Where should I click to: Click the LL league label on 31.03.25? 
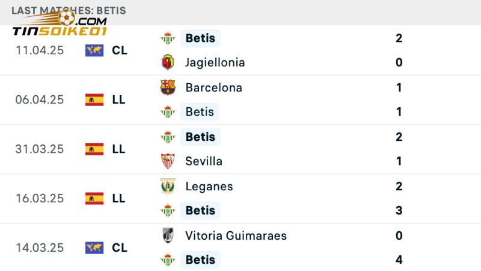118,149
